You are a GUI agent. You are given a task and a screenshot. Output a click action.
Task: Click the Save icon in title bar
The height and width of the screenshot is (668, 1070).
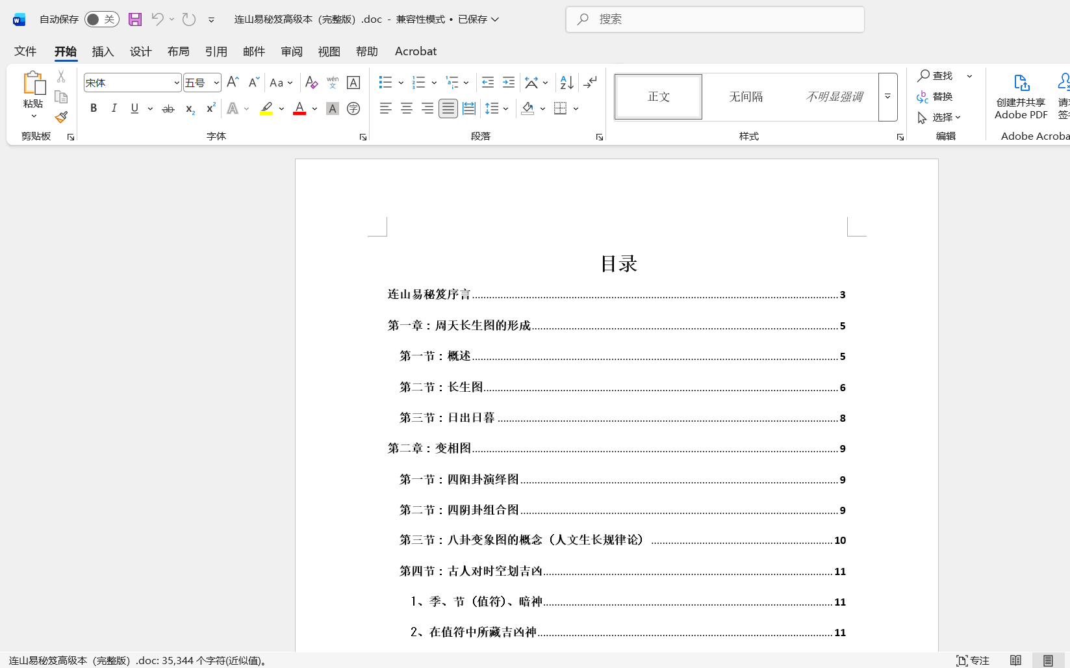coord(134,19)
